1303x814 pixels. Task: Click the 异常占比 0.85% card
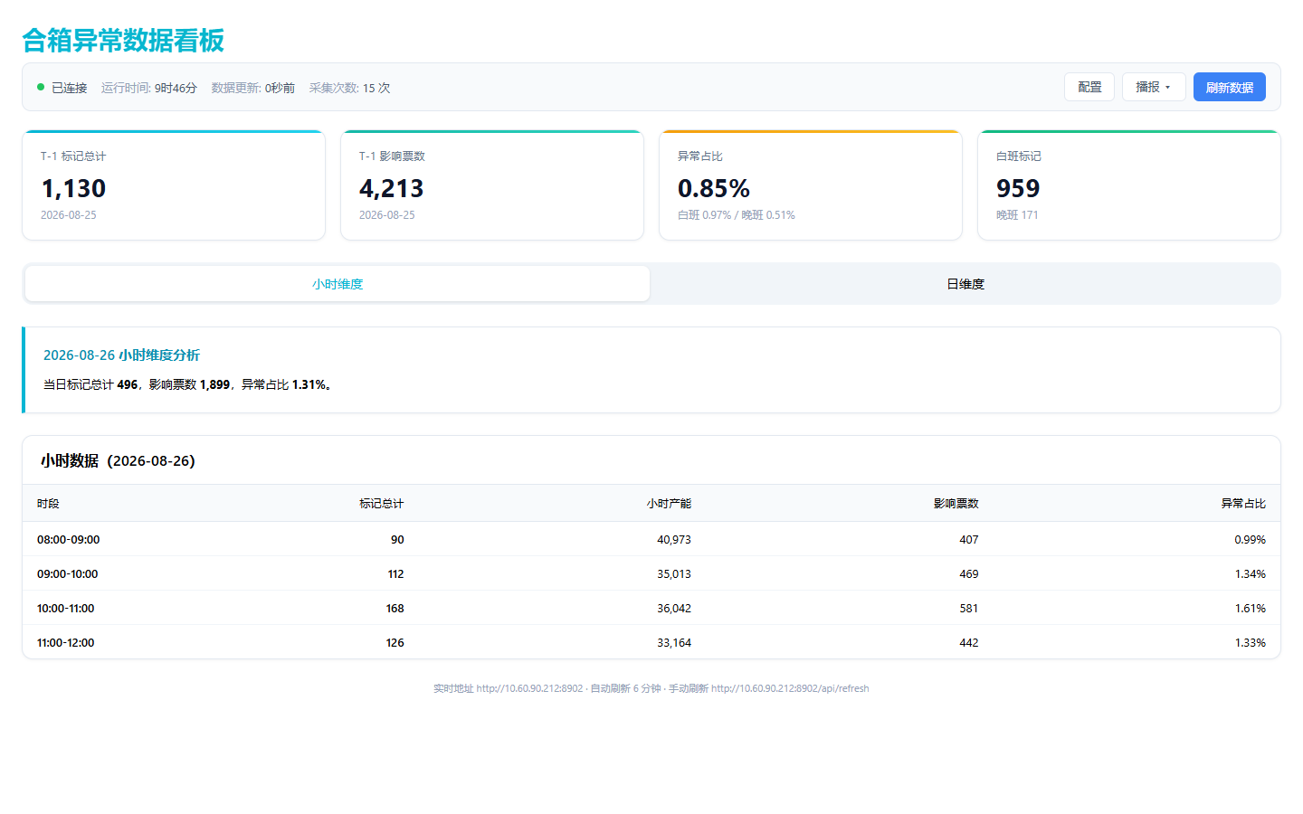[x=811, y=185]
